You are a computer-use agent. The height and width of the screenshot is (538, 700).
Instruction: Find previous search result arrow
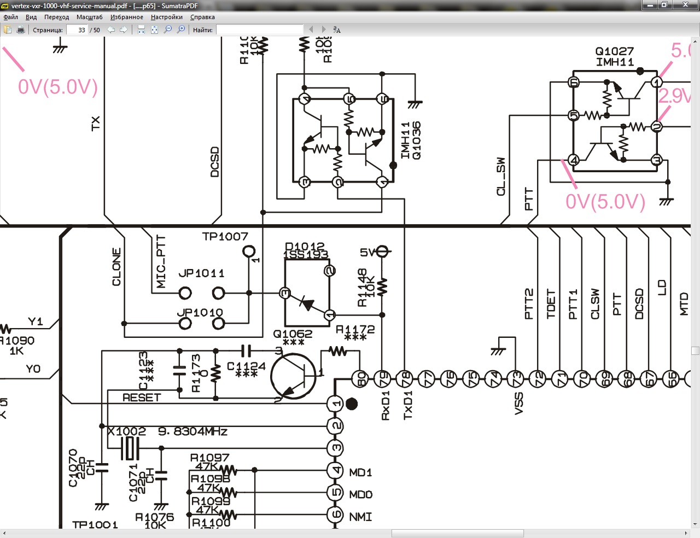(311, 30)
